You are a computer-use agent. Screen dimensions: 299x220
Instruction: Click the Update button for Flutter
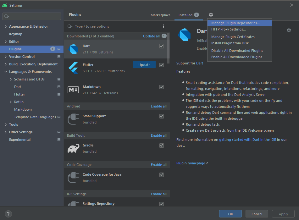144,64
